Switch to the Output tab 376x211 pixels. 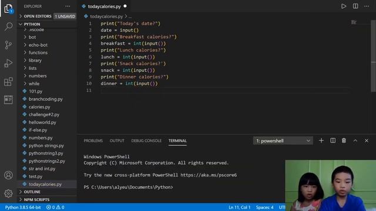tap(117, 141)
